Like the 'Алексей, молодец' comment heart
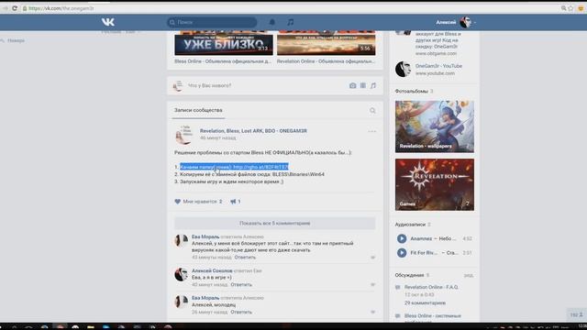 click(x=373, y=312)
